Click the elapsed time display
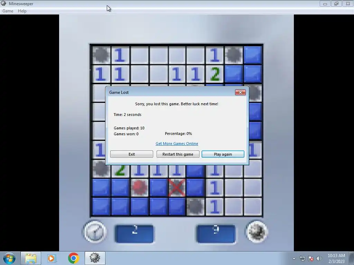Image resolution: width=354 pixels, height=265 pixels. (x=134, y=234)
